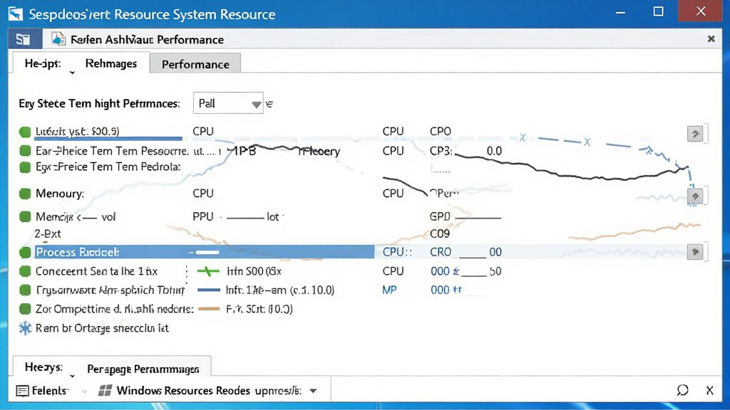Click the Windows logo icon in bottom bar
The image size is (730, 410).
coord(106,391)
